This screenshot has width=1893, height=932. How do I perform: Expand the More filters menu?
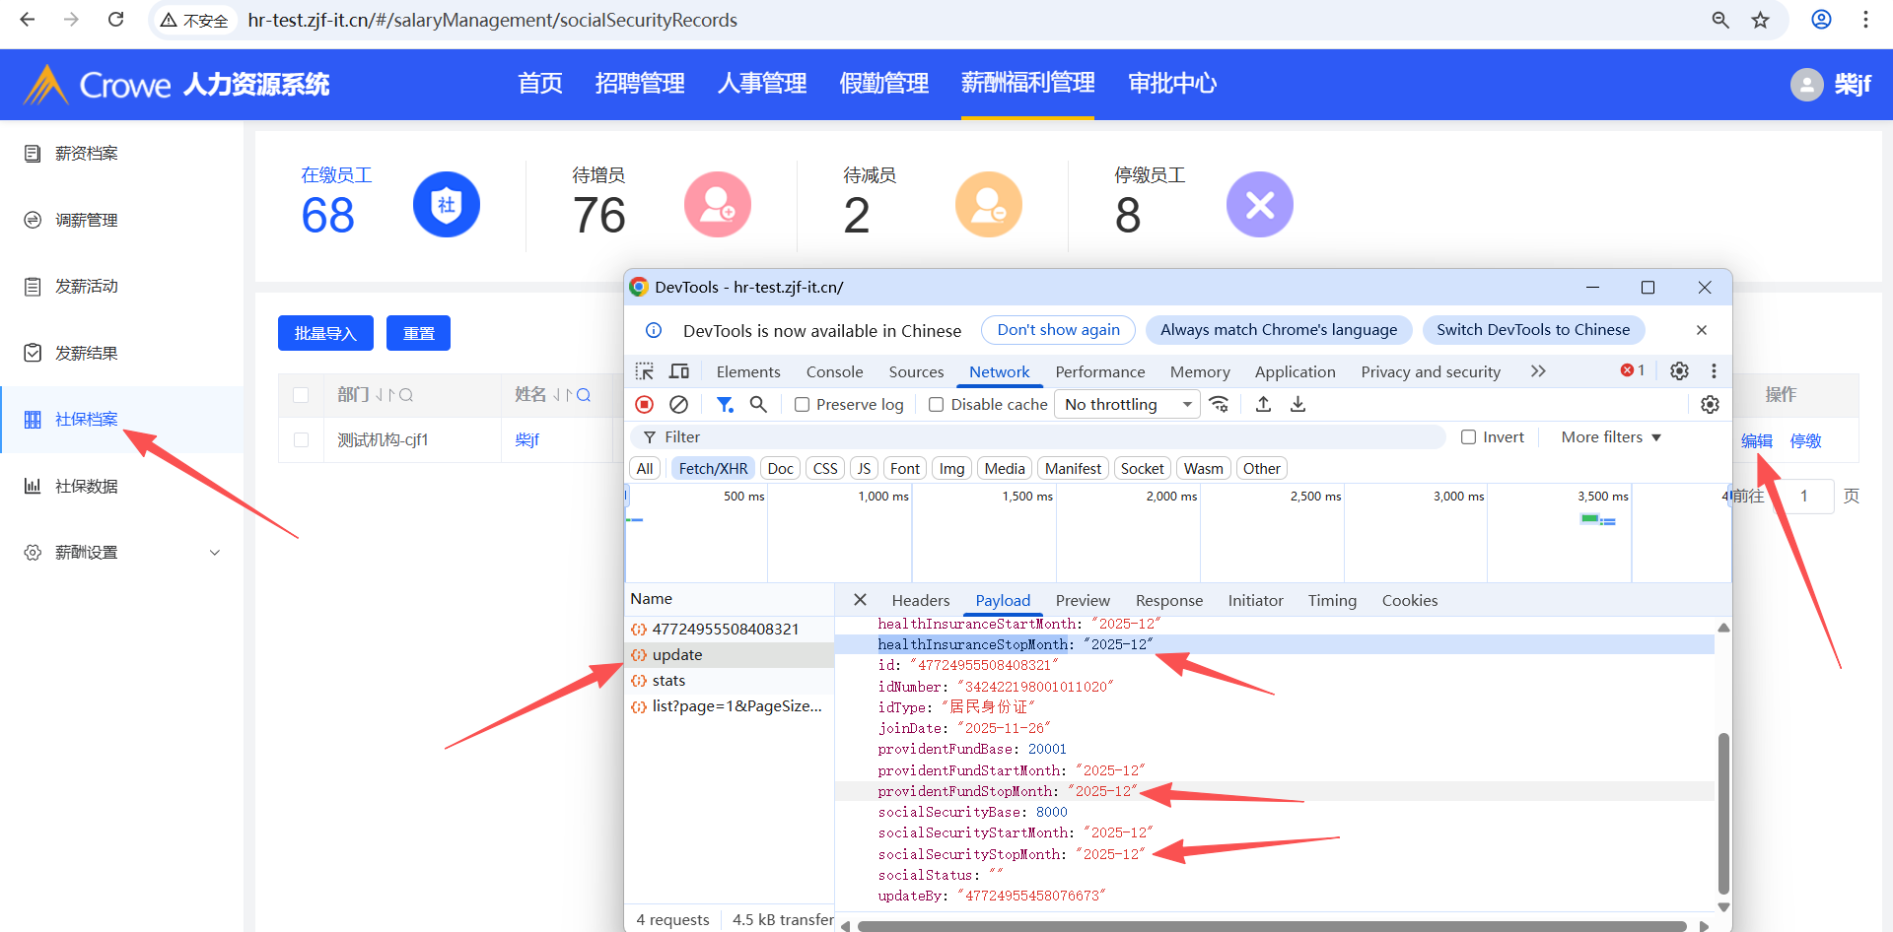[1610, 437]
